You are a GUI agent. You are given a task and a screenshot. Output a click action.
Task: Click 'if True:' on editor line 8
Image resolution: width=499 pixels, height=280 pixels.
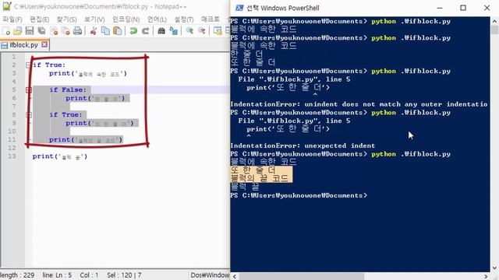click(x=65, y=114)
